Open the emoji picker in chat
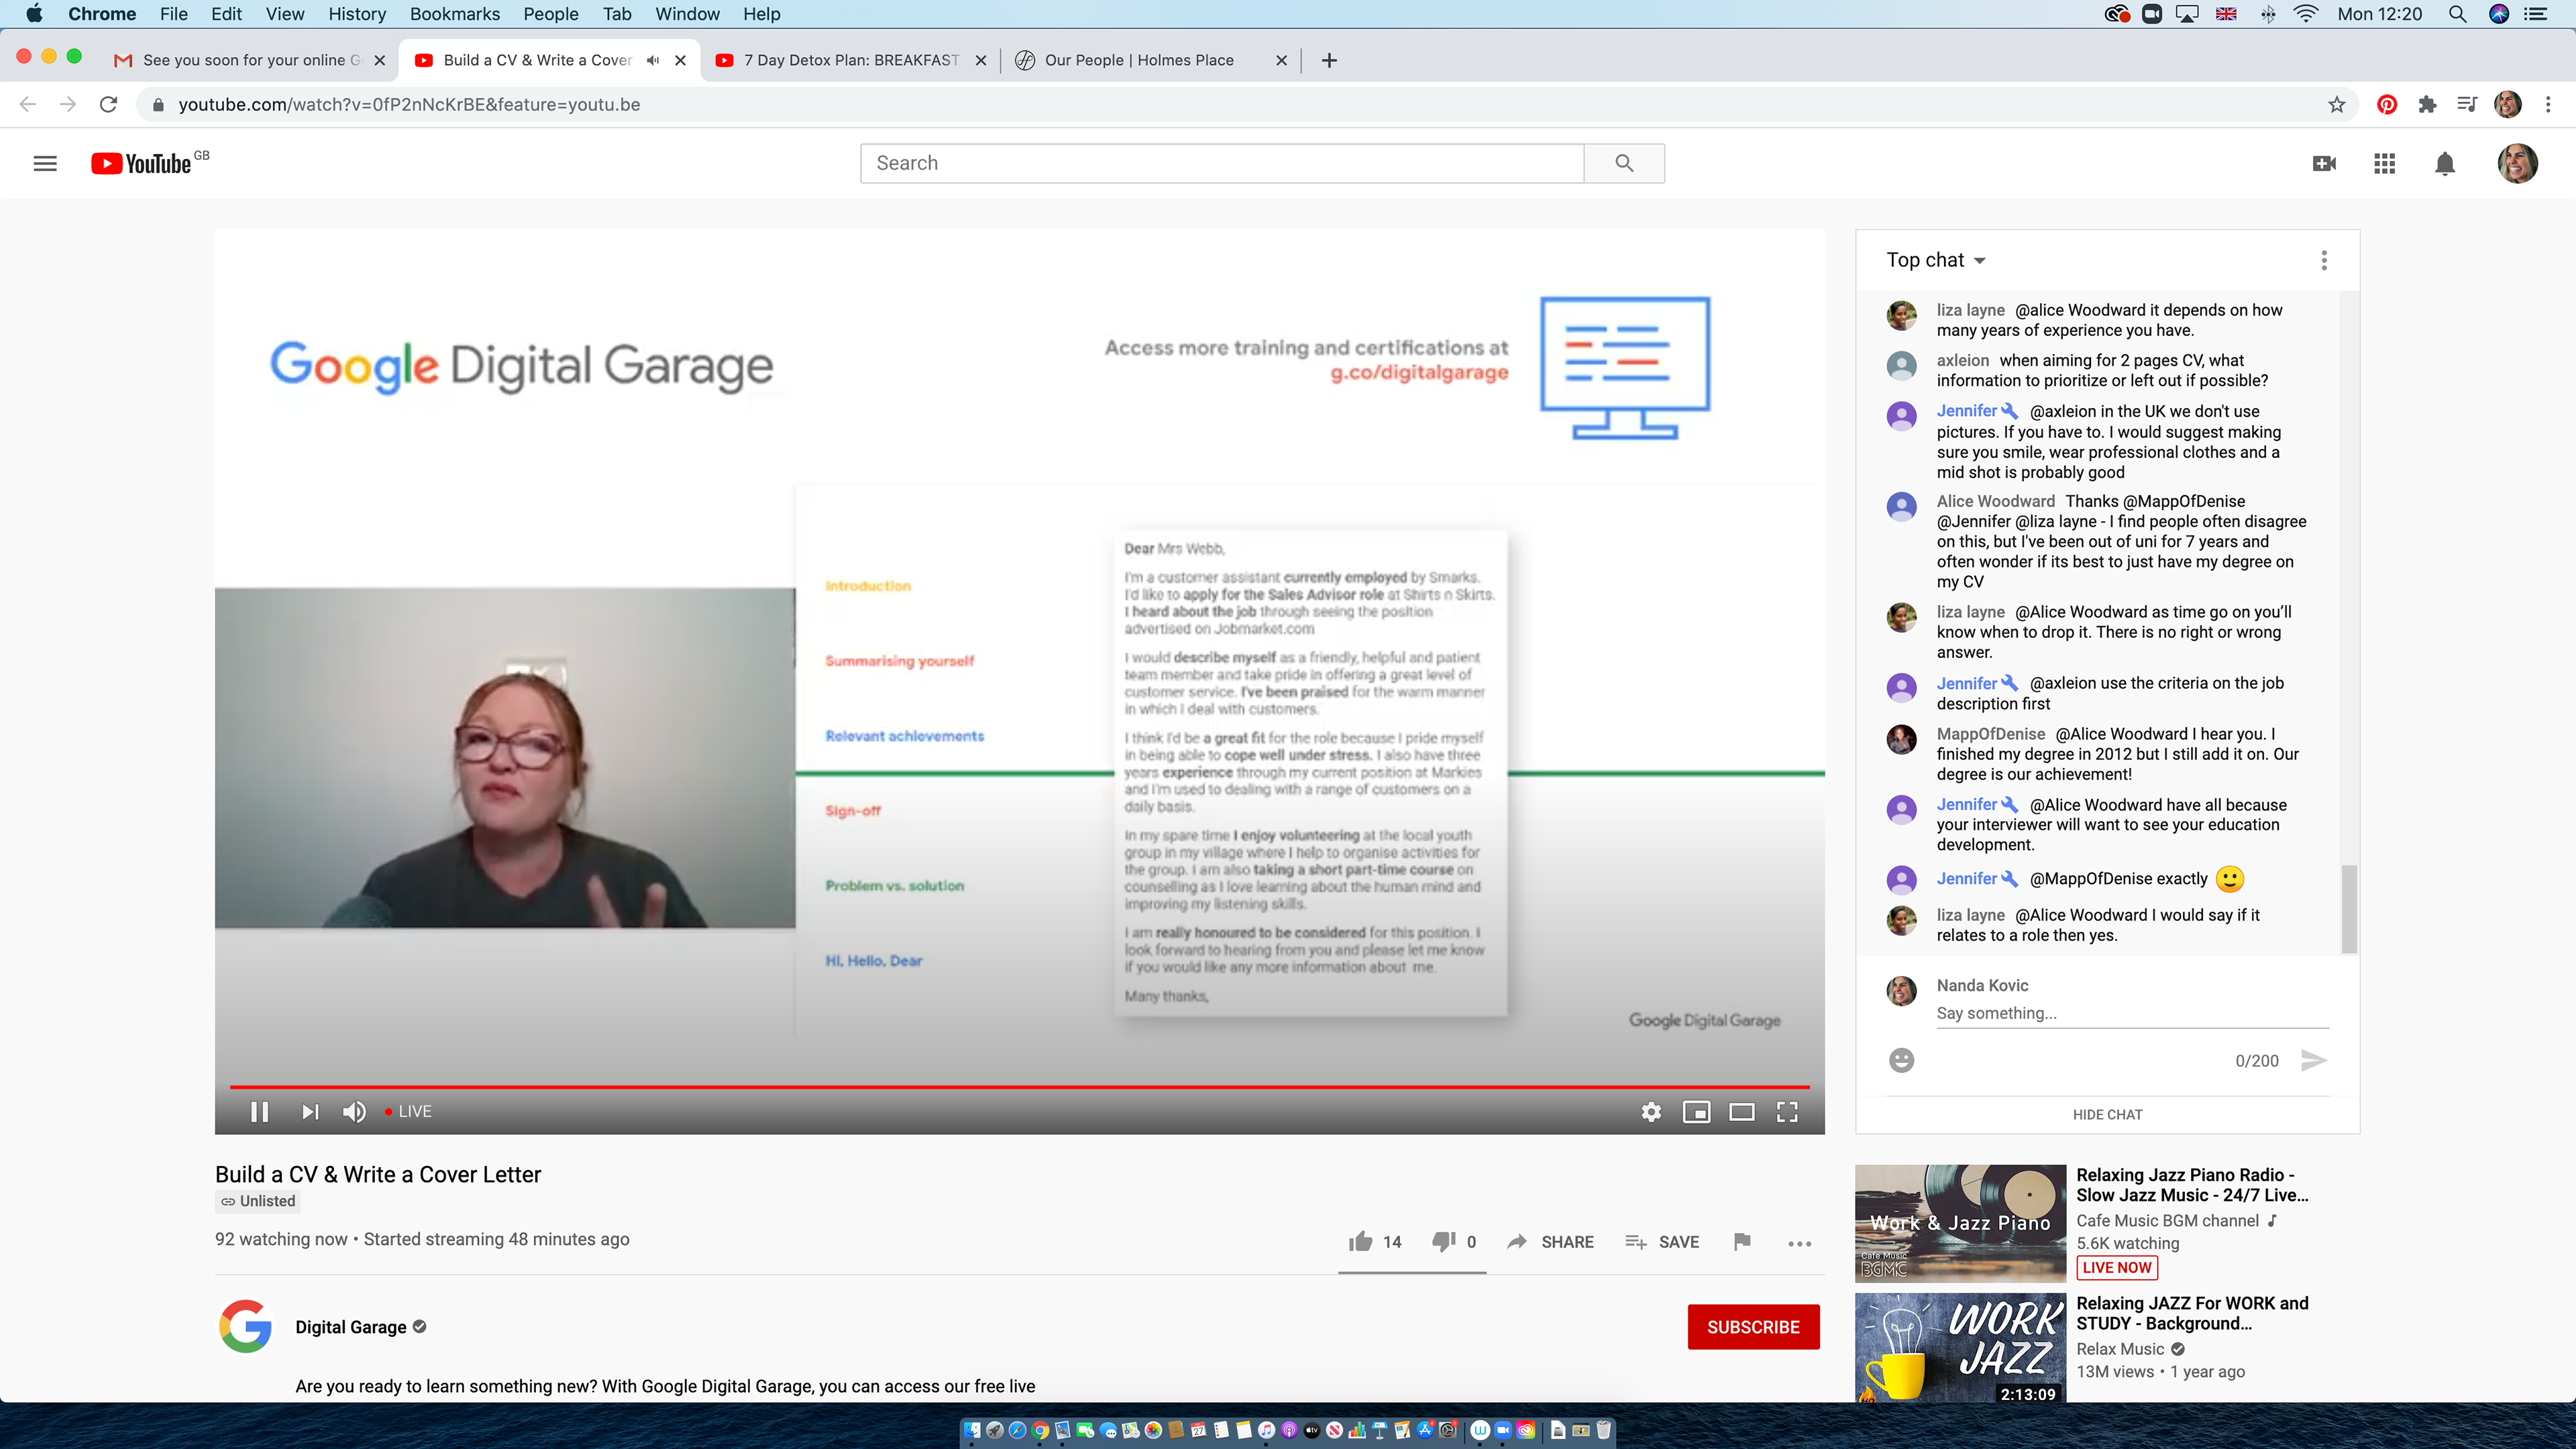Image resolution: width=2576 pixels, height=1449 pixels. [x=1901, y=1060]
